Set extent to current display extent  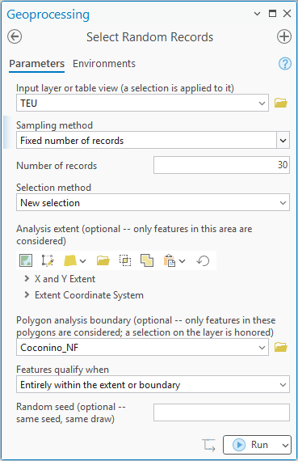click(x=26, y=260)
